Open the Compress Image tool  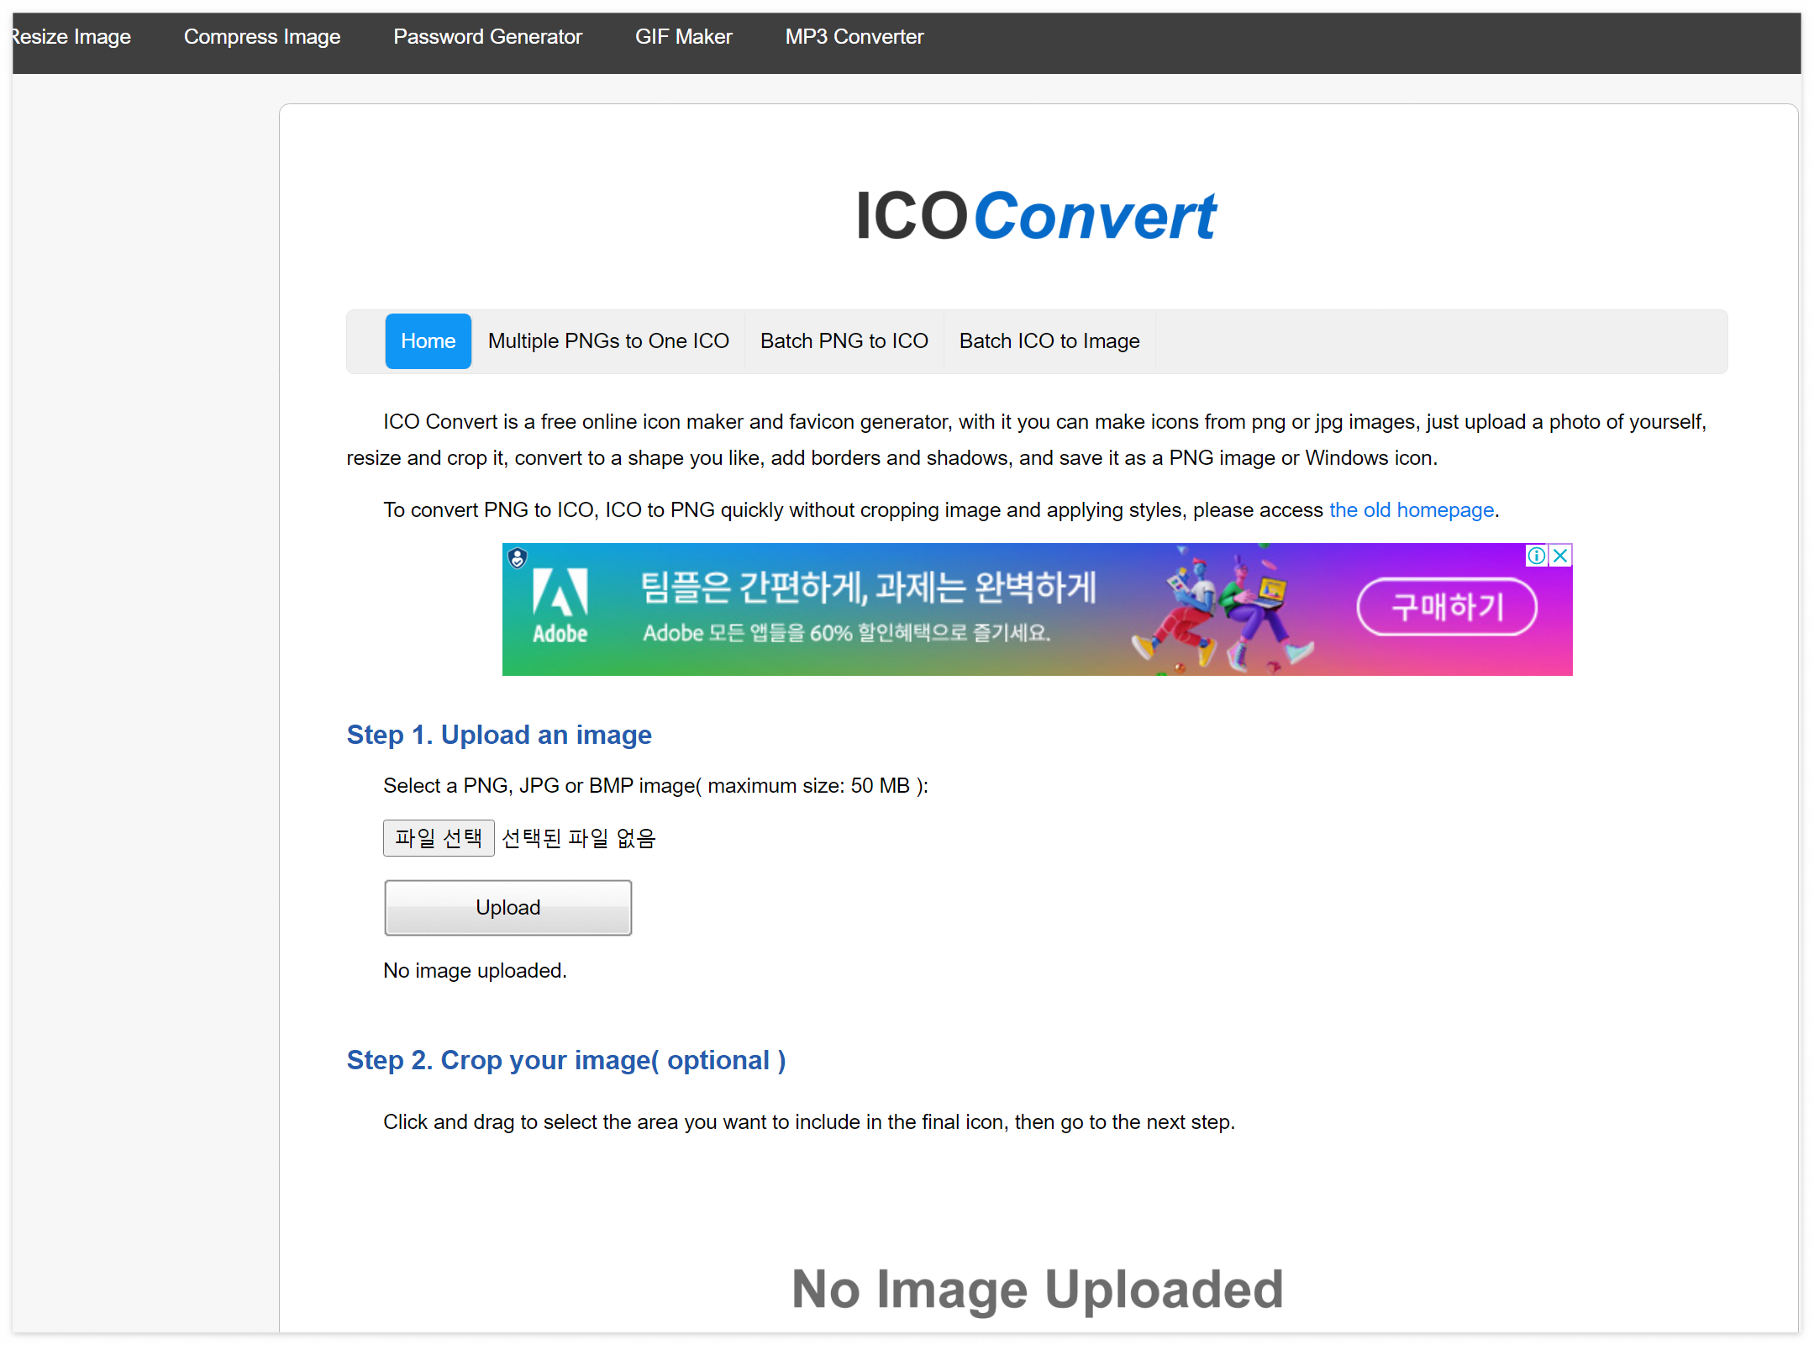pos(262,37)
